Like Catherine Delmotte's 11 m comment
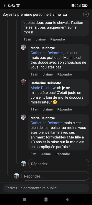This screenshot has height=205, width=92. [48, 109]
